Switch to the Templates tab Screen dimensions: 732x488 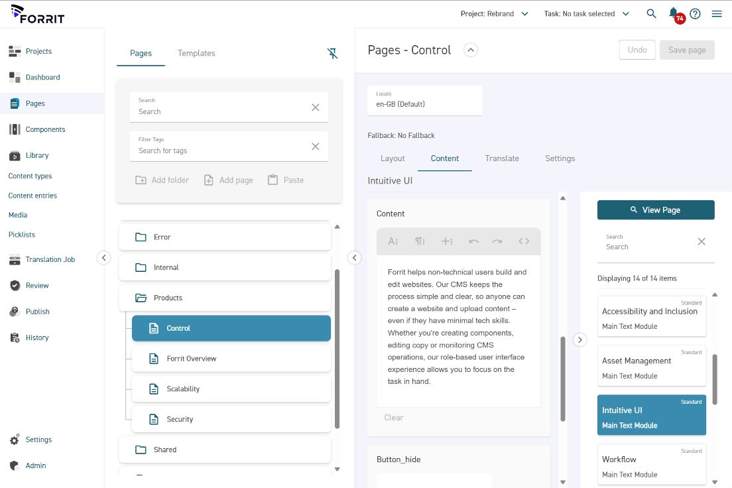click(196, 53)
